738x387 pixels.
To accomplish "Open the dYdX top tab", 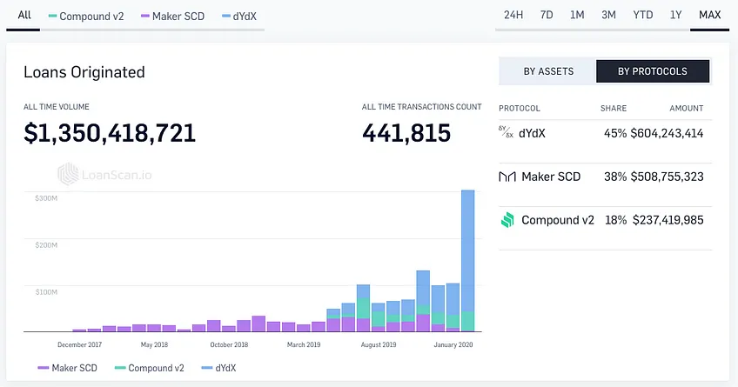I will (239, 17).
